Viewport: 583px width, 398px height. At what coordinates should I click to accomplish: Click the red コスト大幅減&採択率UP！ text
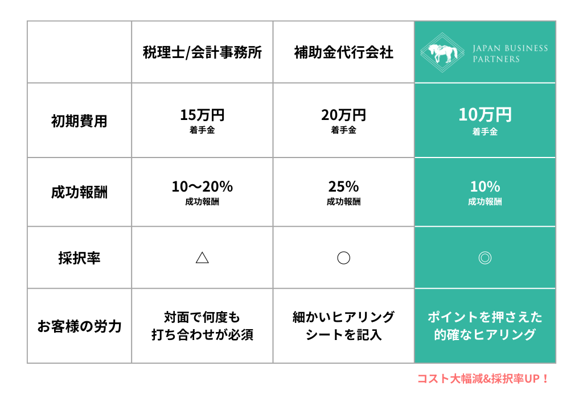483,379
